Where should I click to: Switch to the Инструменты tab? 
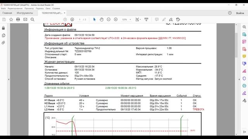point(25,13)
